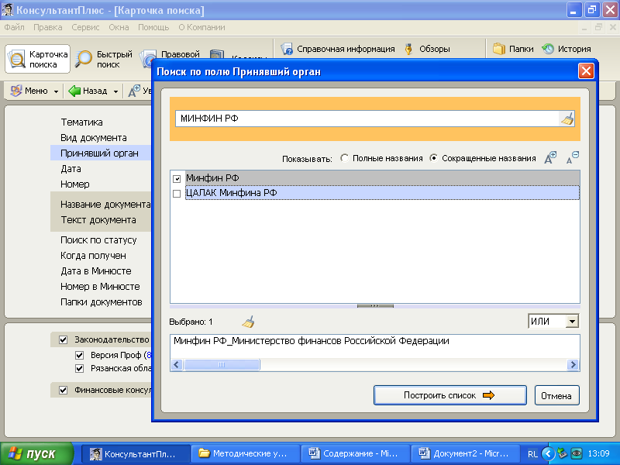The width and height of the screenshot is (620, 465).
Task: Click RL language indicator in tray
Action: [x=532, y=454]
